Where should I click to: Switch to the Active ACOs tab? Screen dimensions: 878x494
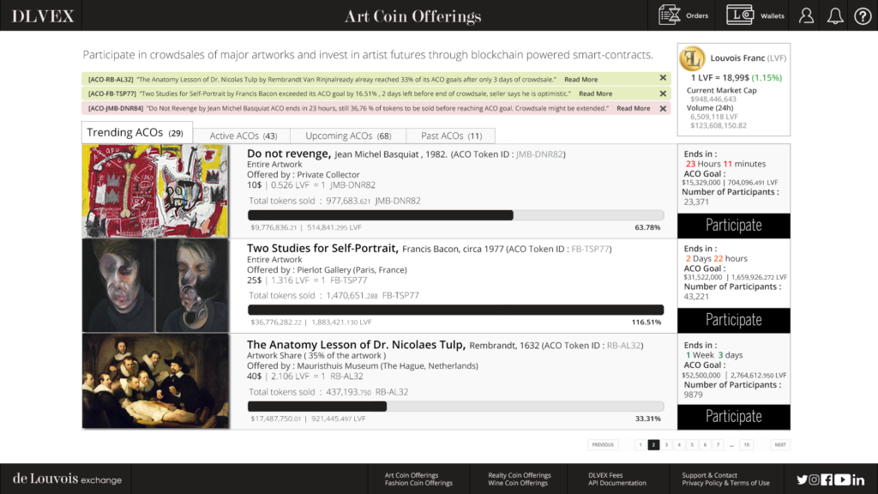(x=242, y=136)
